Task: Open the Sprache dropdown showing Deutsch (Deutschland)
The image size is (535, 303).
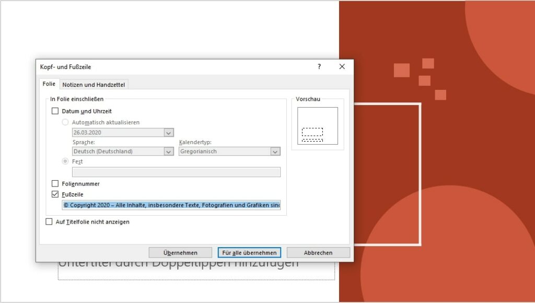Action: (168, 151)
